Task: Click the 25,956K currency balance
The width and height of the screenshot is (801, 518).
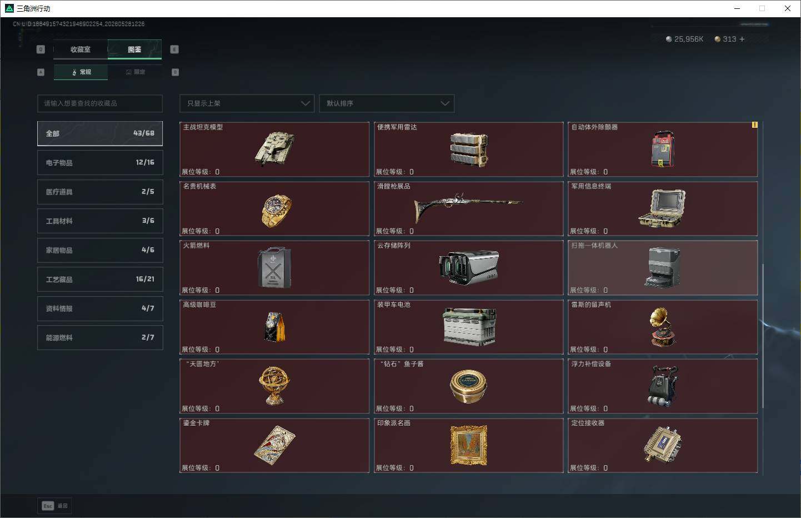Action: click(684, 39)
